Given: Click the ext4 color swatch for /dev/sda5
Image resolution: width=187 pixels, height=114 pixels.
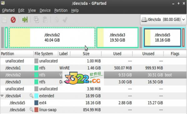Looking at the screenshot, I should pos(36,103).
